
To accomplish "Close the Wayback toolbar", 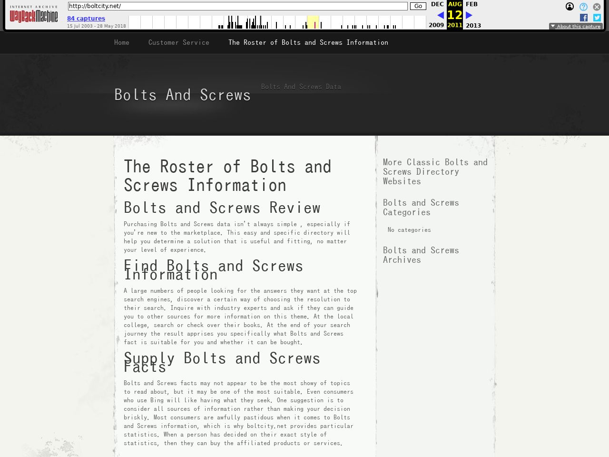I will 597,7.
